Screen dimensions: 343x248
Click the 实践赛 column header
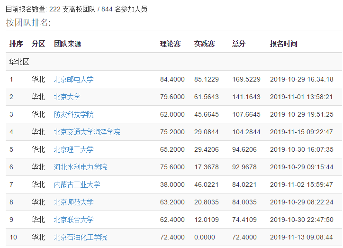tap(205, 44)
